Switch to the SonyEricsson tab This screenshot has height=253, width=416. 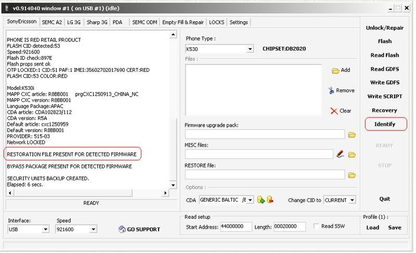pyautogui.click(x=22, y=22)
